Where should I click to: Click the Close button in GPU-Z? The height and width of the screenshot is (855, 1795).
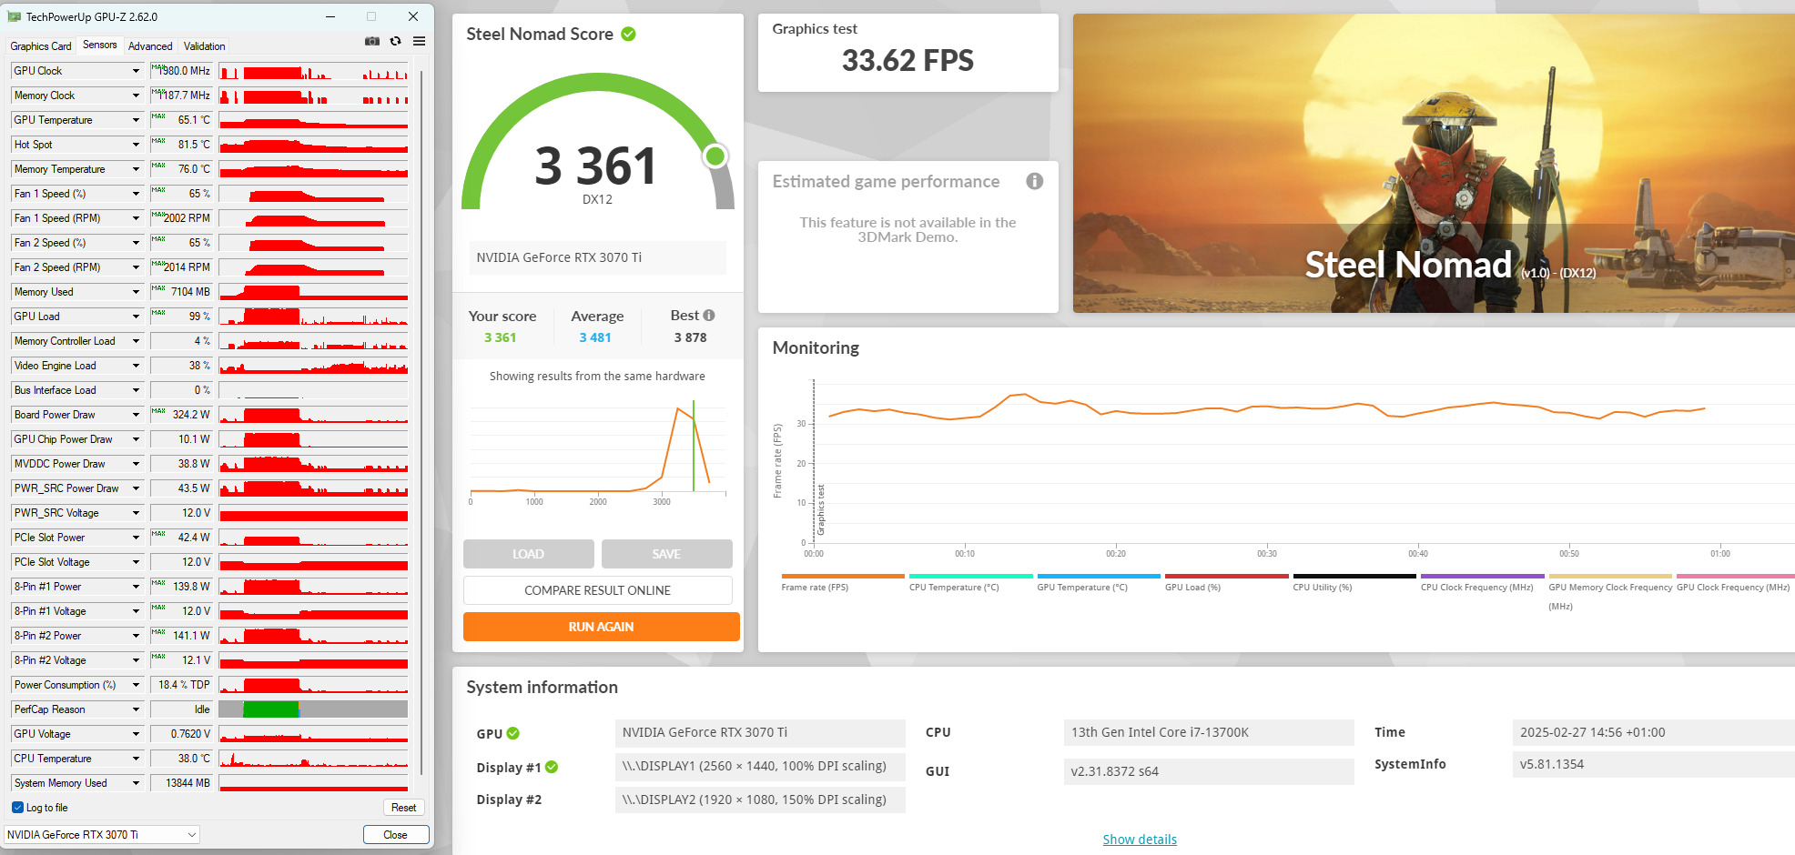pos(395,834)
